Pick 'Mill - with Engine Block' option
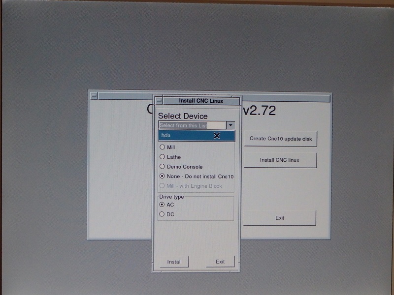Image resolution: width=394 pixels, height=295 pixels. point(191,186)
